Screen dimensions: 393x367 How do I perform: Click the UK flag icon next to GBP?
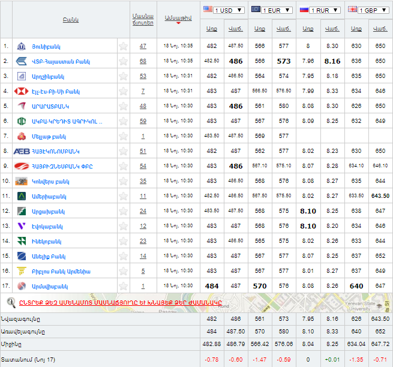point(352,9)
